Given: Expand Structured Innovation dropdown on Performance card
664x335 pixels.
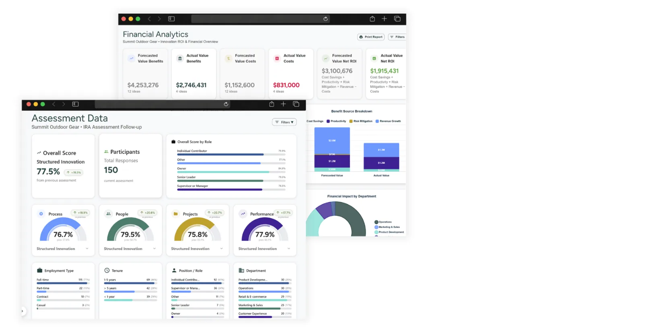Looking at the screenshot, I should click(289, 249).
